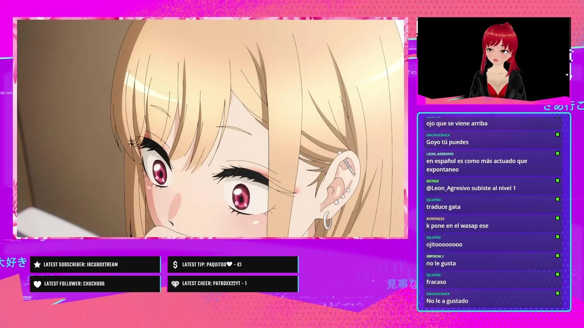Click 'Latest Subscriber: INCUBOXTREAM' label

(x=81, y=265)
